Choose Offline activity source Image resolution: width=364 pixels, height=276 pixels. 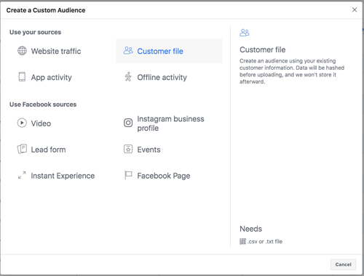point(162,77)
